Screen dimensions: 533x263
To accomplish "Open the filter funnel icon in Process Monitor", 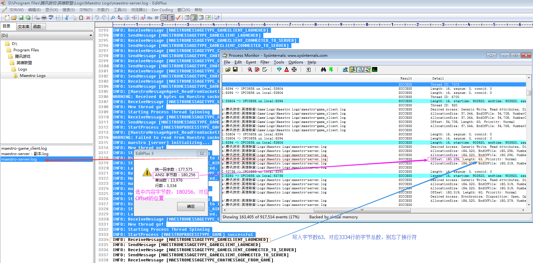I will [x=279, y=69].
